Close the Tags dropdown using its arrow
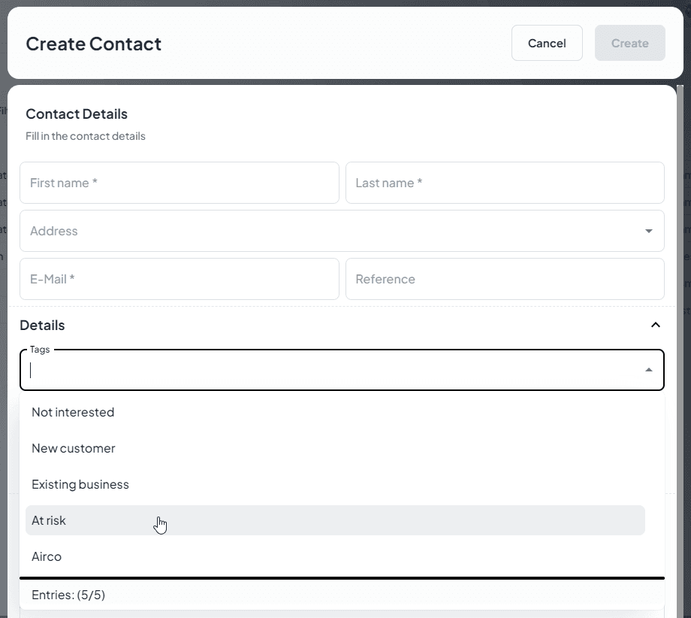 [648, 370]
